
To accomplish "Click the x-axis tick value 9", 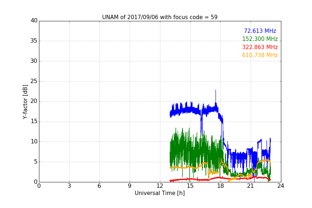I will (130, 186).
